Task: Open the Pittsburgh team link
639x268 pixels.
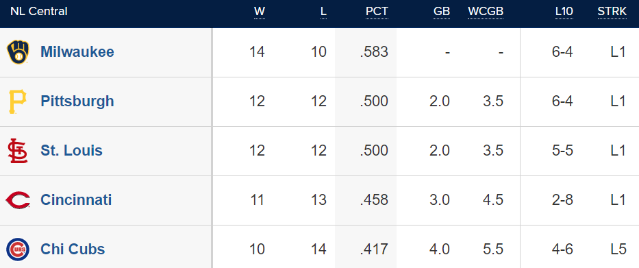Action: (77, 101)
